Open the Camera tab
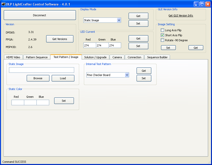Screen dimensions: 212x165 click(117, 57)
